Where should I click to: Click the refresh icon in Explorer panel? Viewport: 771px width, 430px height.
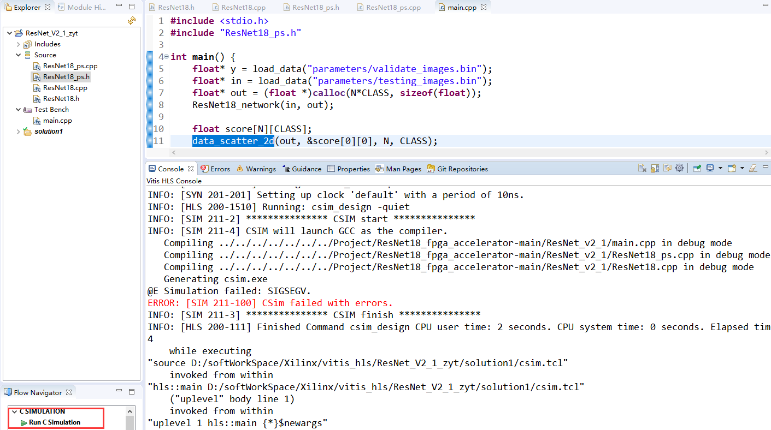coord(132,20)
